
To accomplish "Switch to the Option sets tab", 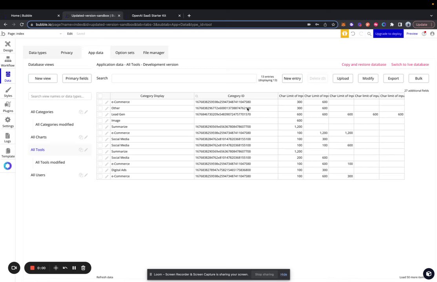I will (x=125, y=52).
